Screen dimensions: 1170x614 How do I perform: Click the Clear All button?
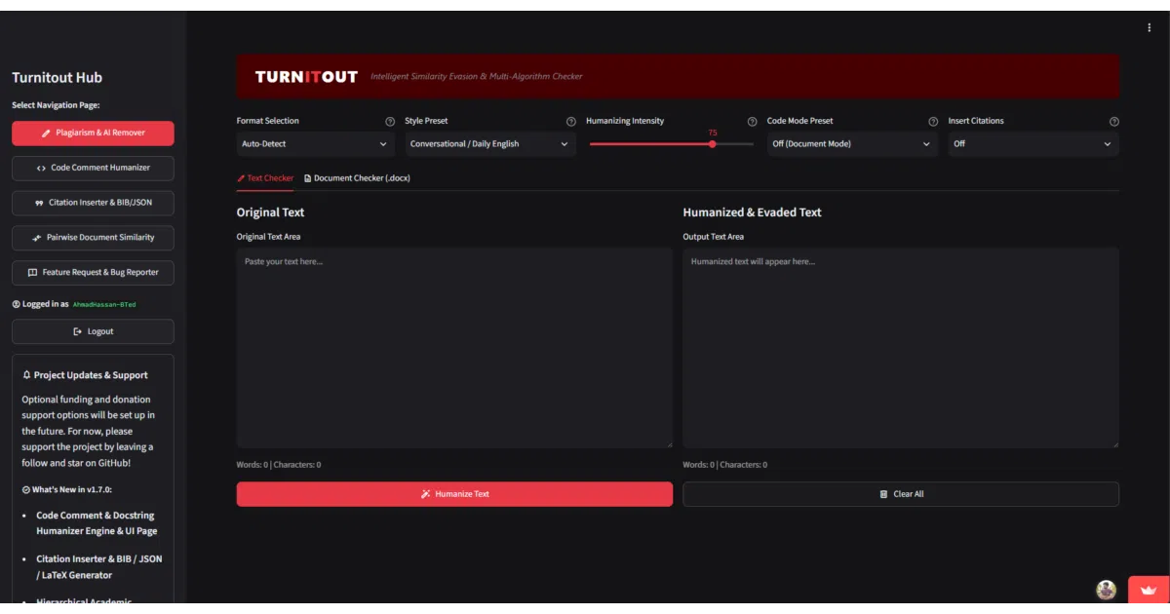click(x=901, y=494)
